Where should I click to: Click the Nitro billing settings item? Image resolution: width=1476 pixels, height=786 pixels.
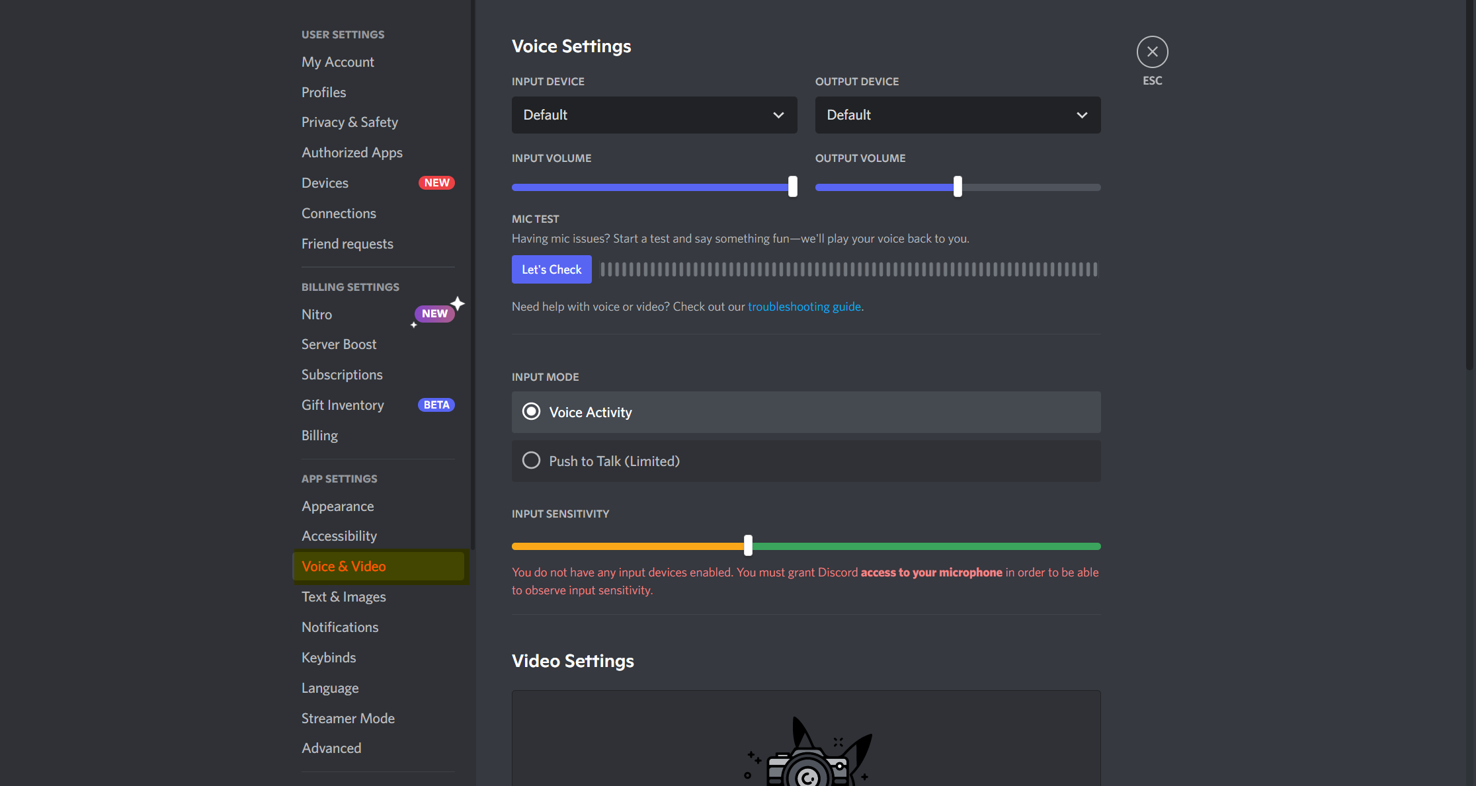(316, 313)
